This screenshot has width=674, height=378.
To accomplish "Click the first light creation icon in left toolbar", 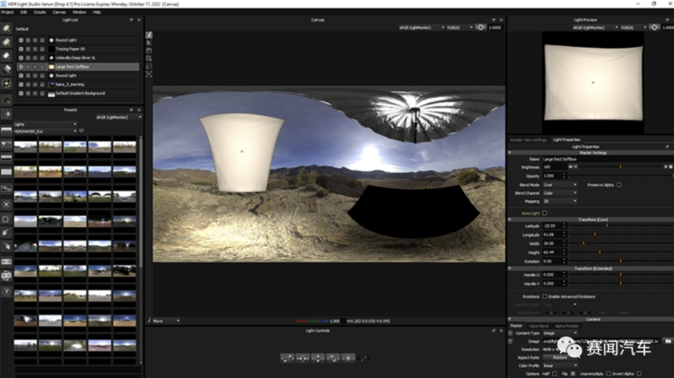I will click(7, 28).
